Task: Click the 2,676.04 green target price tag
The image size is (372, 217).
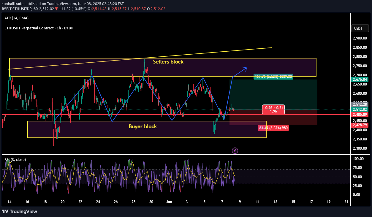Action: (x=360, y=80)
